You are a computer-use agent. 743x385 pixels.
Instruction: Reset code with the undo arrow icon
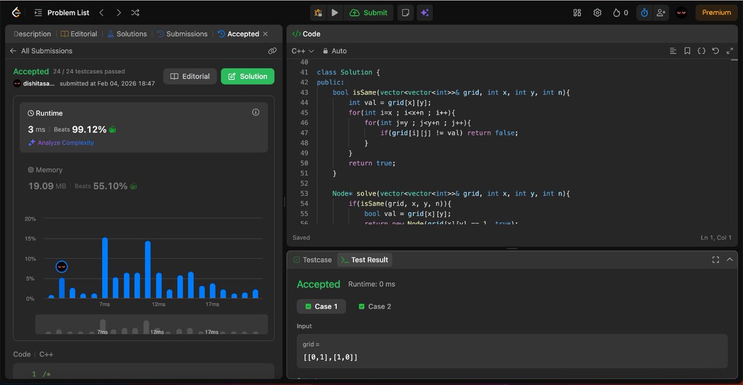click(x=716, y=51)
